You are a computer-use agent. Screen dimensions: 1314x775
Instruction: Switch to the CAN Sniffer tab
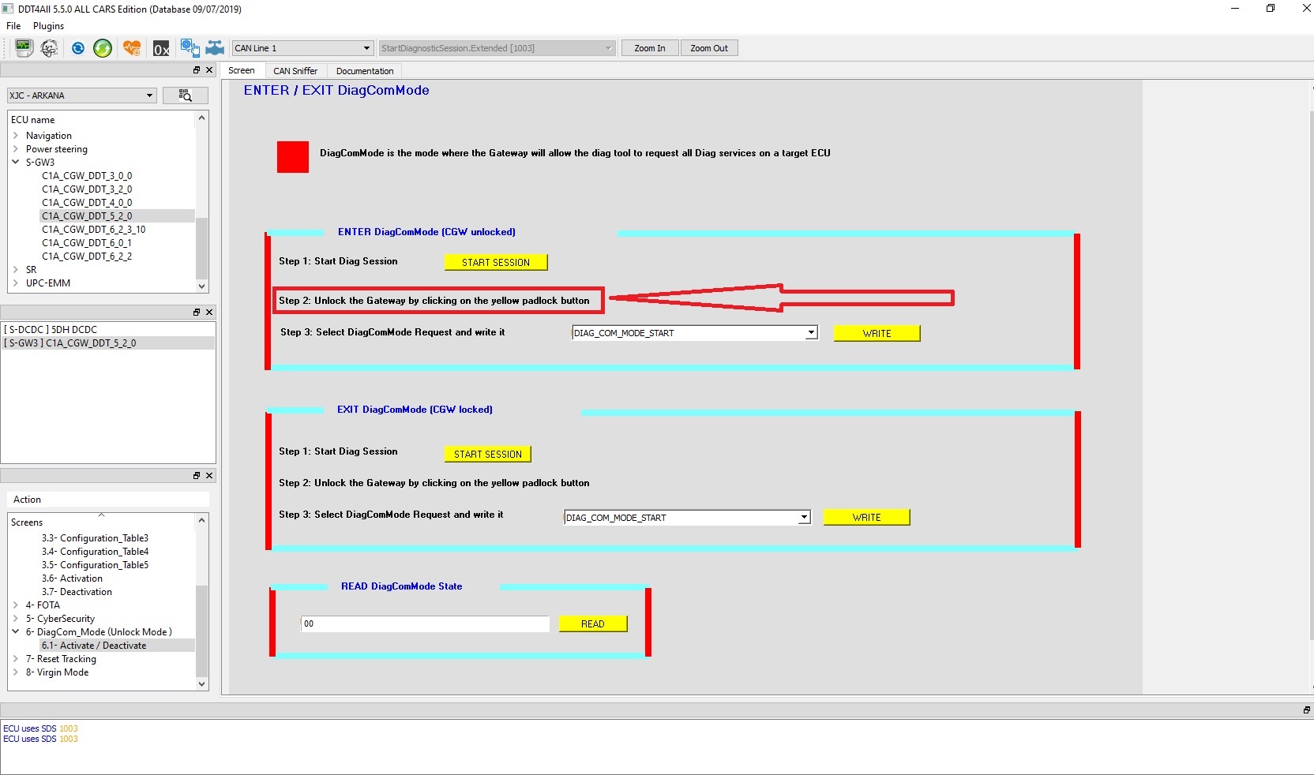click(295, 71)
